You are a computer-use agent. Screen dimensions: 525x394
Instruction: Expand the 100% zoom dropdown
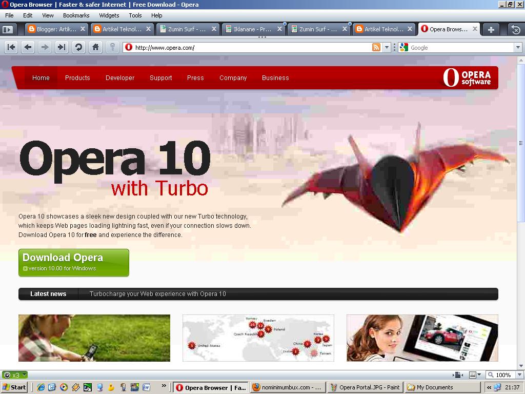point(519,375)
